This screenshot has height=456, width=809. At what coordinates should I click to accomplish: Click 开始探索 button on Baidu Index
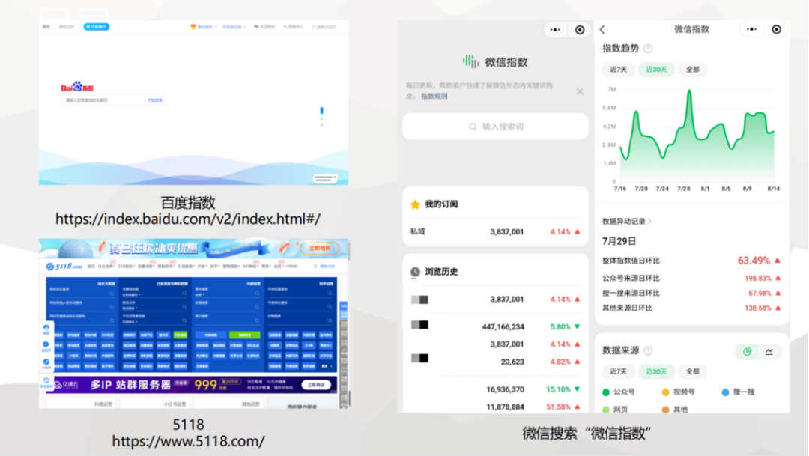pos(155,100)
